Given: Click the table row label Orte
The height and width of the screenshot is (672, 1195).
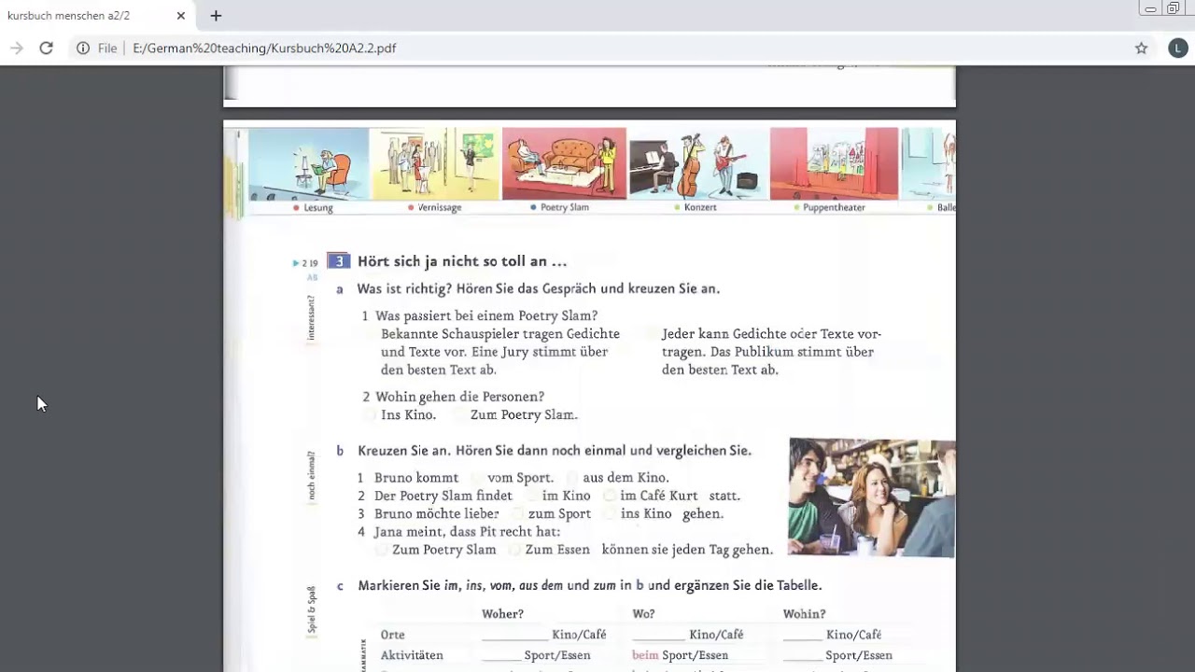Looking at the screenshot, I should click(x=392, y=635).
